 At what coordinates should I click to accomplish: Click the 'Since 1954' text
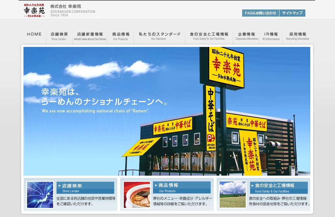pos(59,15)
